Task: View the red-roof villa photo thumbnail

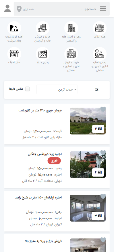Action: [x=88, y=165]
